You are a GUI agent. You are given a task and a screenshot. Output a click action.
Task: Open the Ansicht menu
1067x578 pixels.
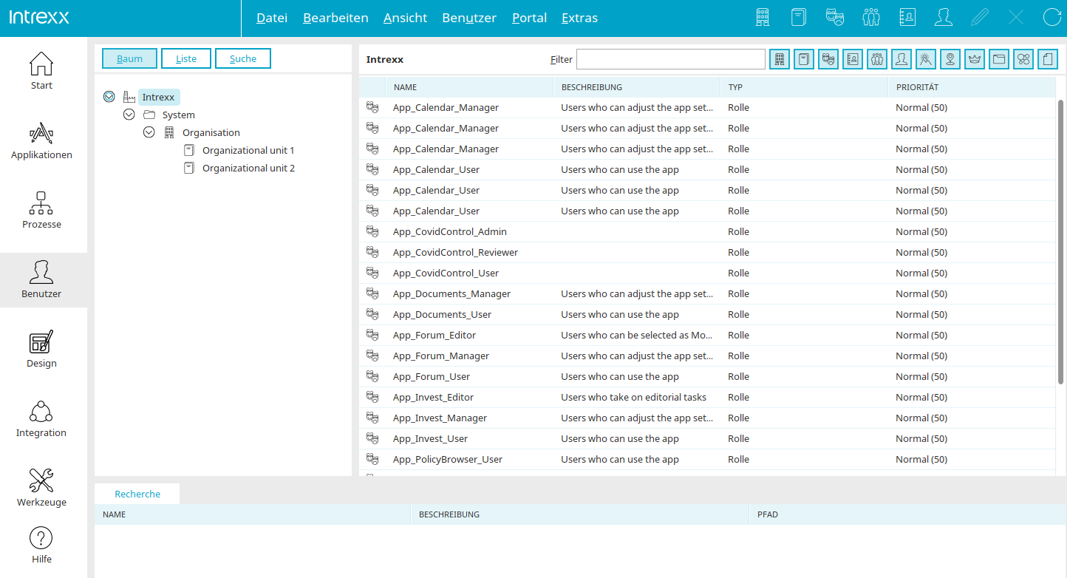point(406,18)
